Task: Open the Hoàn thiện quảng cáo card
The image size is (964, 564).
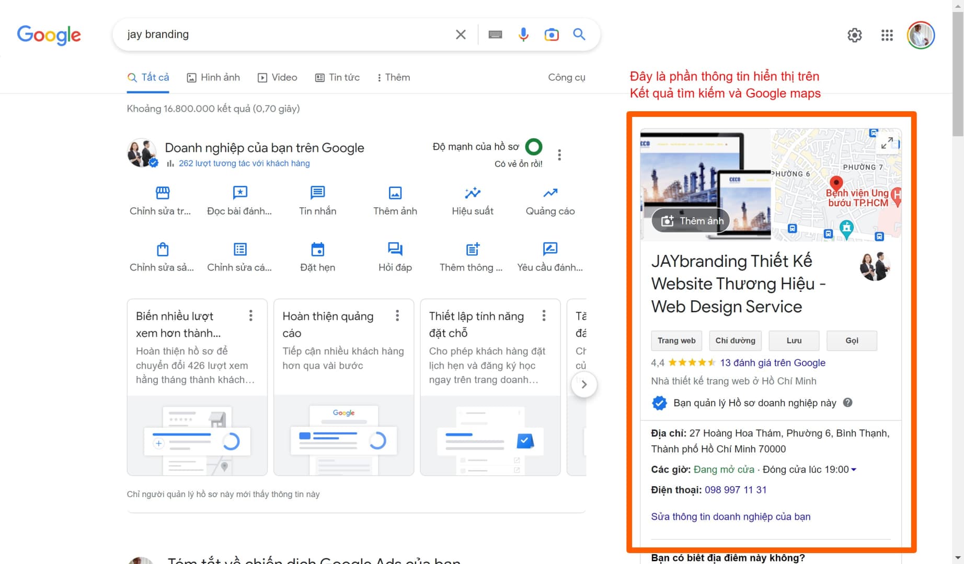Action: (x=343, y=387)
